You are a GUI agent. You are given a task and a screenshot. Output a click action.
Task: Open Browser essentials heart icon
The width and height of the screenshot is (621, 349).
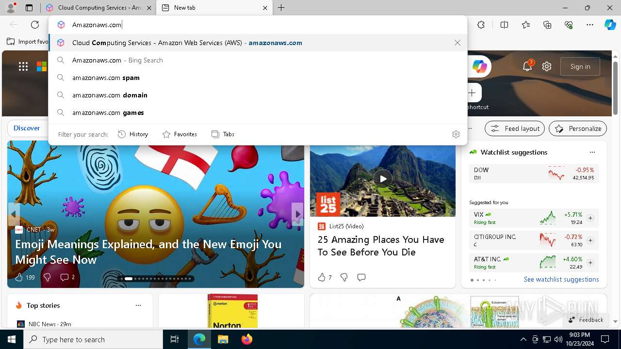tap(569, 25)
